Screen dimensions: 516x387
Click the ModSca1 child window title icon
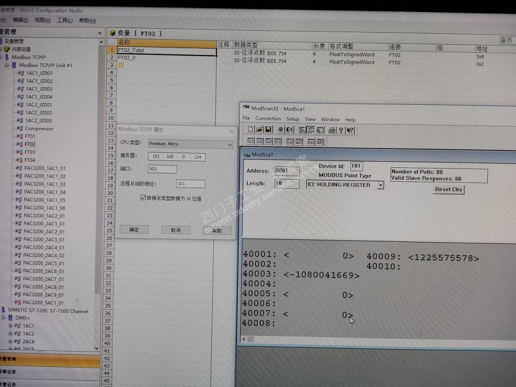[247, 155]
